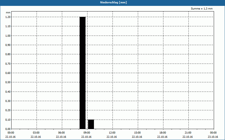Click the 1,00 y-axis value
Screen dimensions: 225x140
tap(8, 36)
